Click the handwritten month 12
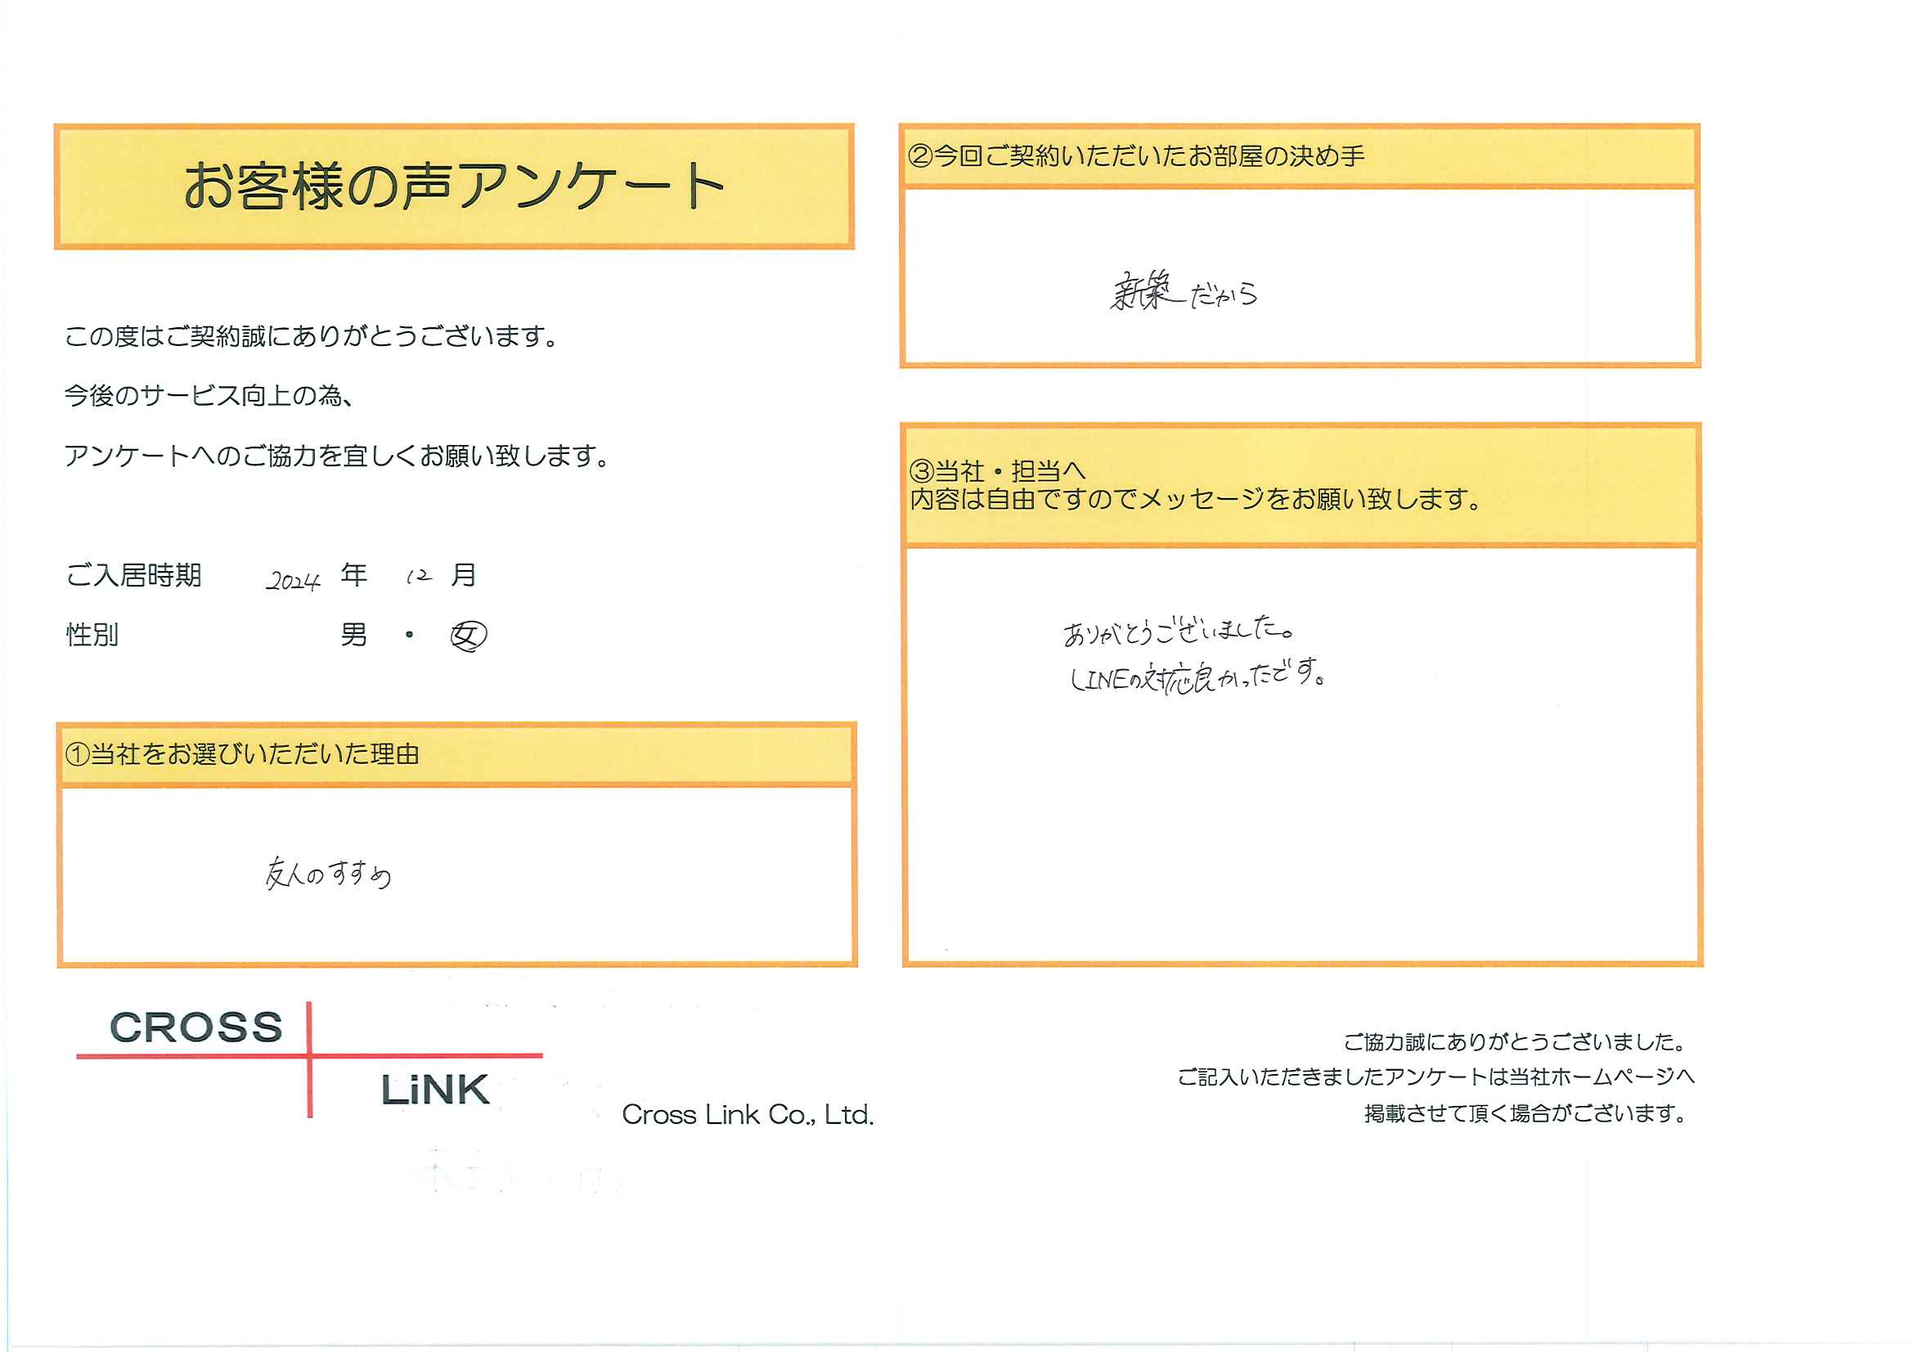 [x=420, y=576]
